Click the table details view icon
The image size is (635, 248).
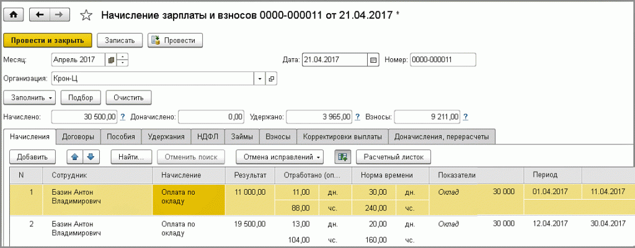point(343,157)
